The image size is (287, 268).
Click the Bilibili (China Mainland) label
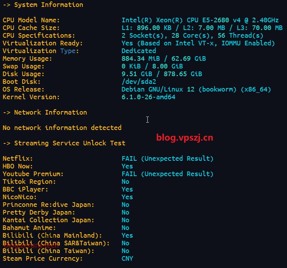point(52,235)
